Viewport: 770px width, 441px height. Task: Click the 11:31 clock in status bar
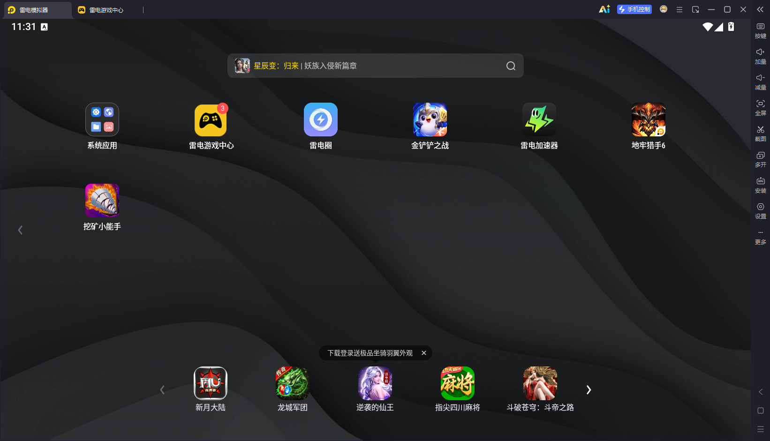[x=23, y=27]
